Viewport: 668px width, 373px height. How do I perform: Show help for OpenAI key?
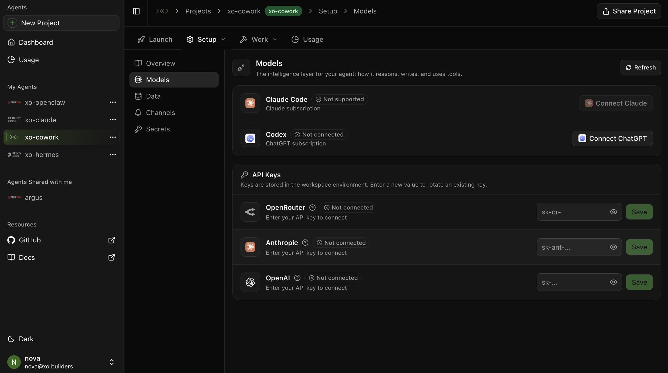coord(297,278)
